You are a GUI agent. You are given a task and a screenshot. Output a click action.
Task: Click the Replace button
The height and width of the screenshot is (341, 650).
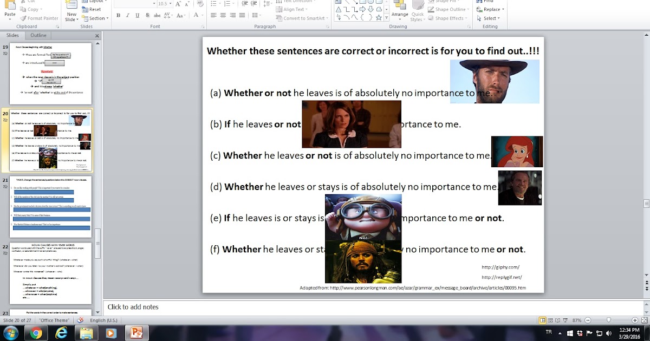click(x=490, y=9)
